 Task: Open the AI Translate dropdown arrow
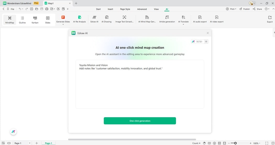coord(183,24)
